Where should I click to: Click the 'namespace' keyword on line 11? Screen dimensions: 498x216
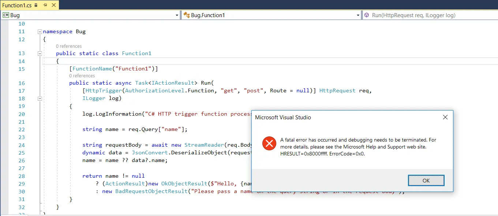[57, 32]
